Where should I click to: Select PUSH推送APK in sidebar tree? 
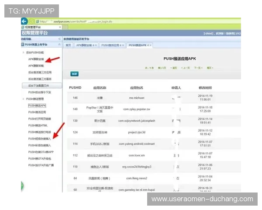37,105
